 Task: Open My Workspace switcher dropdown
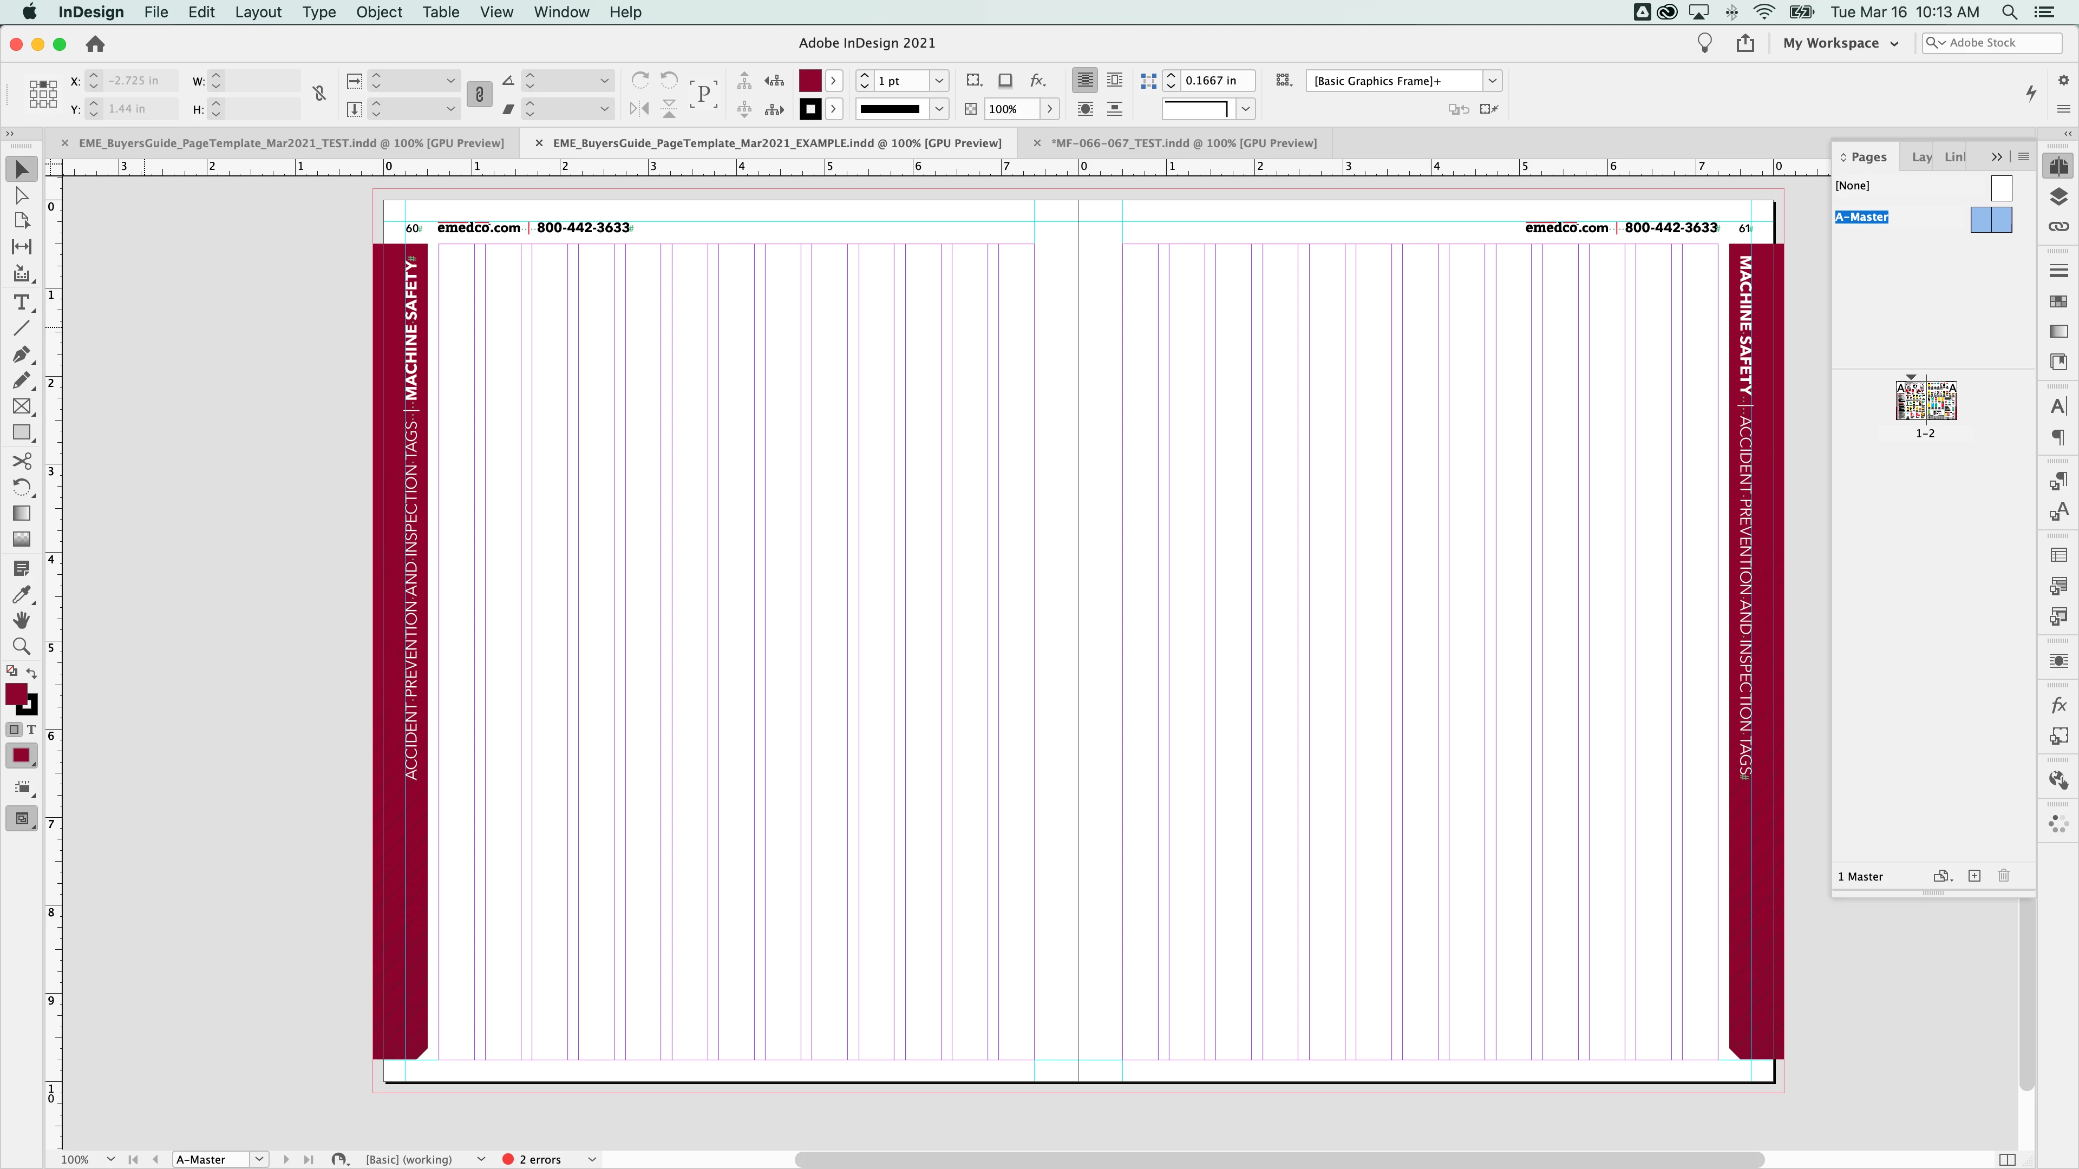pyautogui.click(x=1840, y=43)
